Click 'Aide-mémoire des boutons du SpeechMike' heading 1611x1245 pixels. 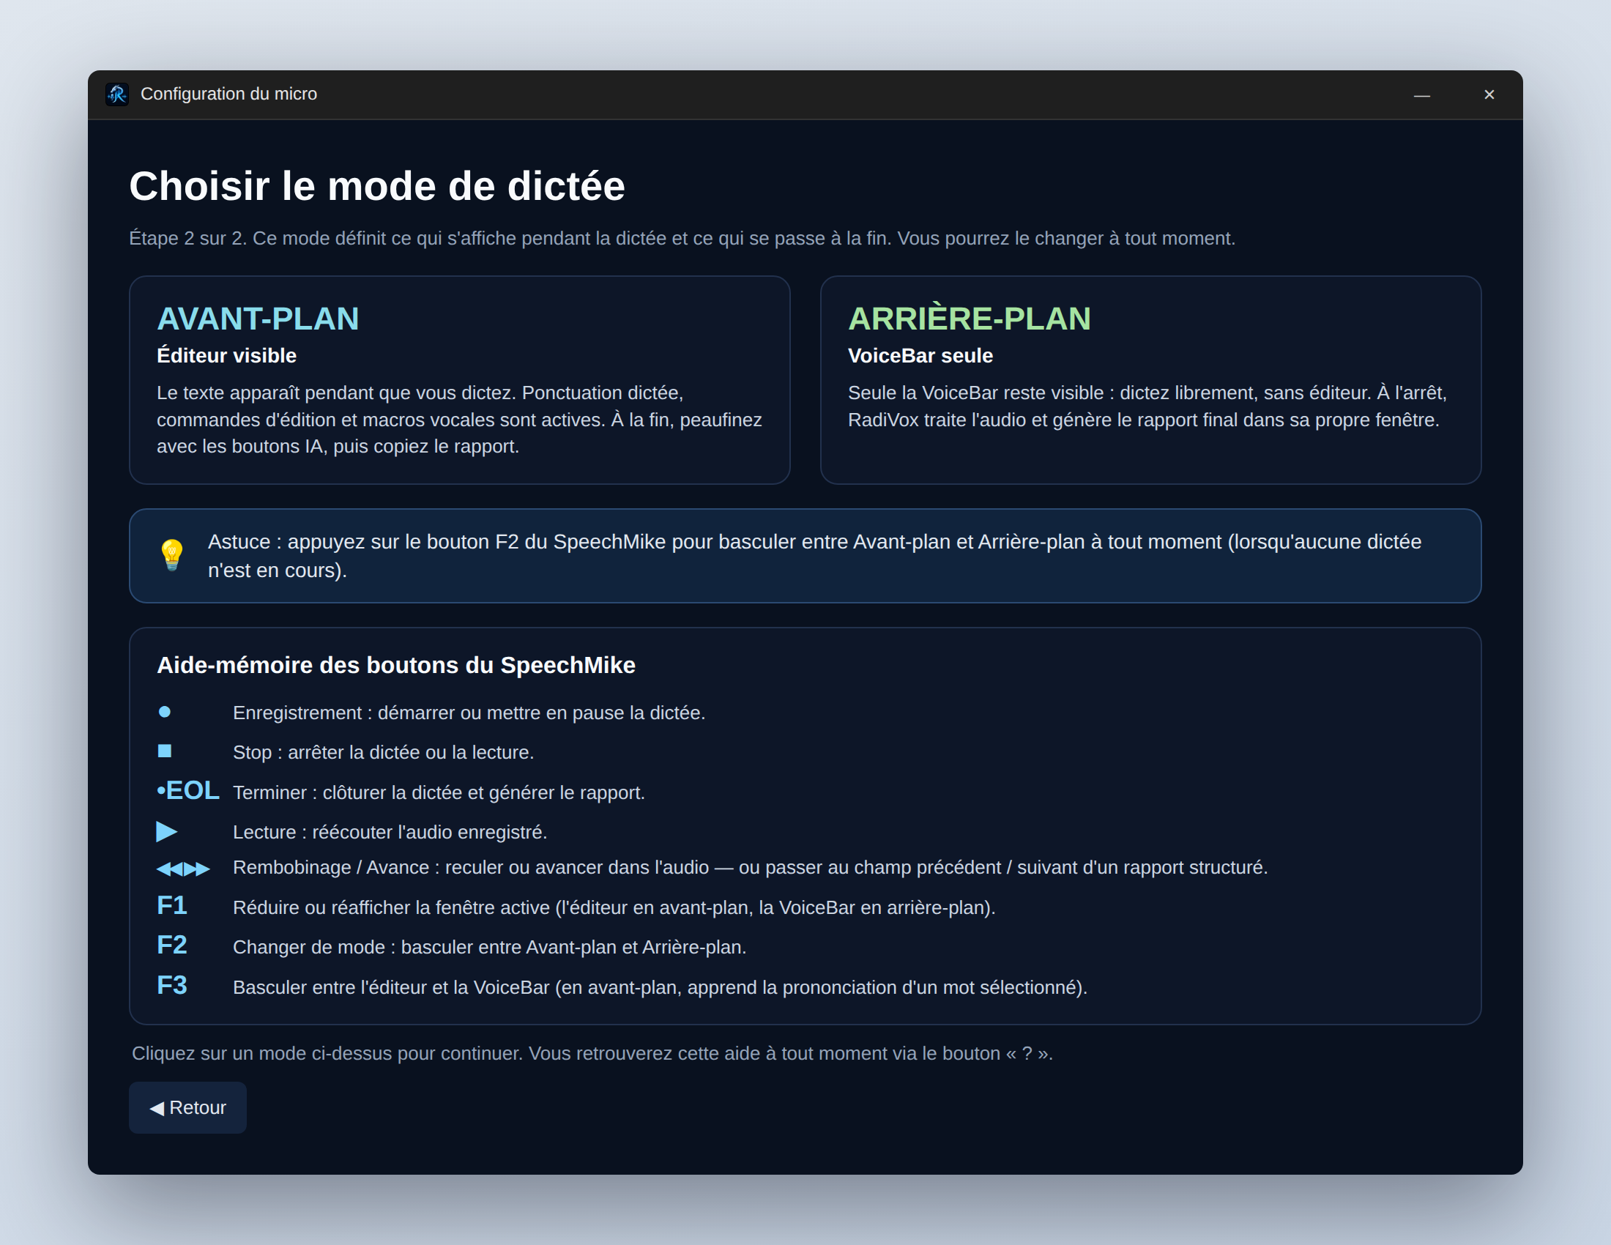tap(395, 664)
